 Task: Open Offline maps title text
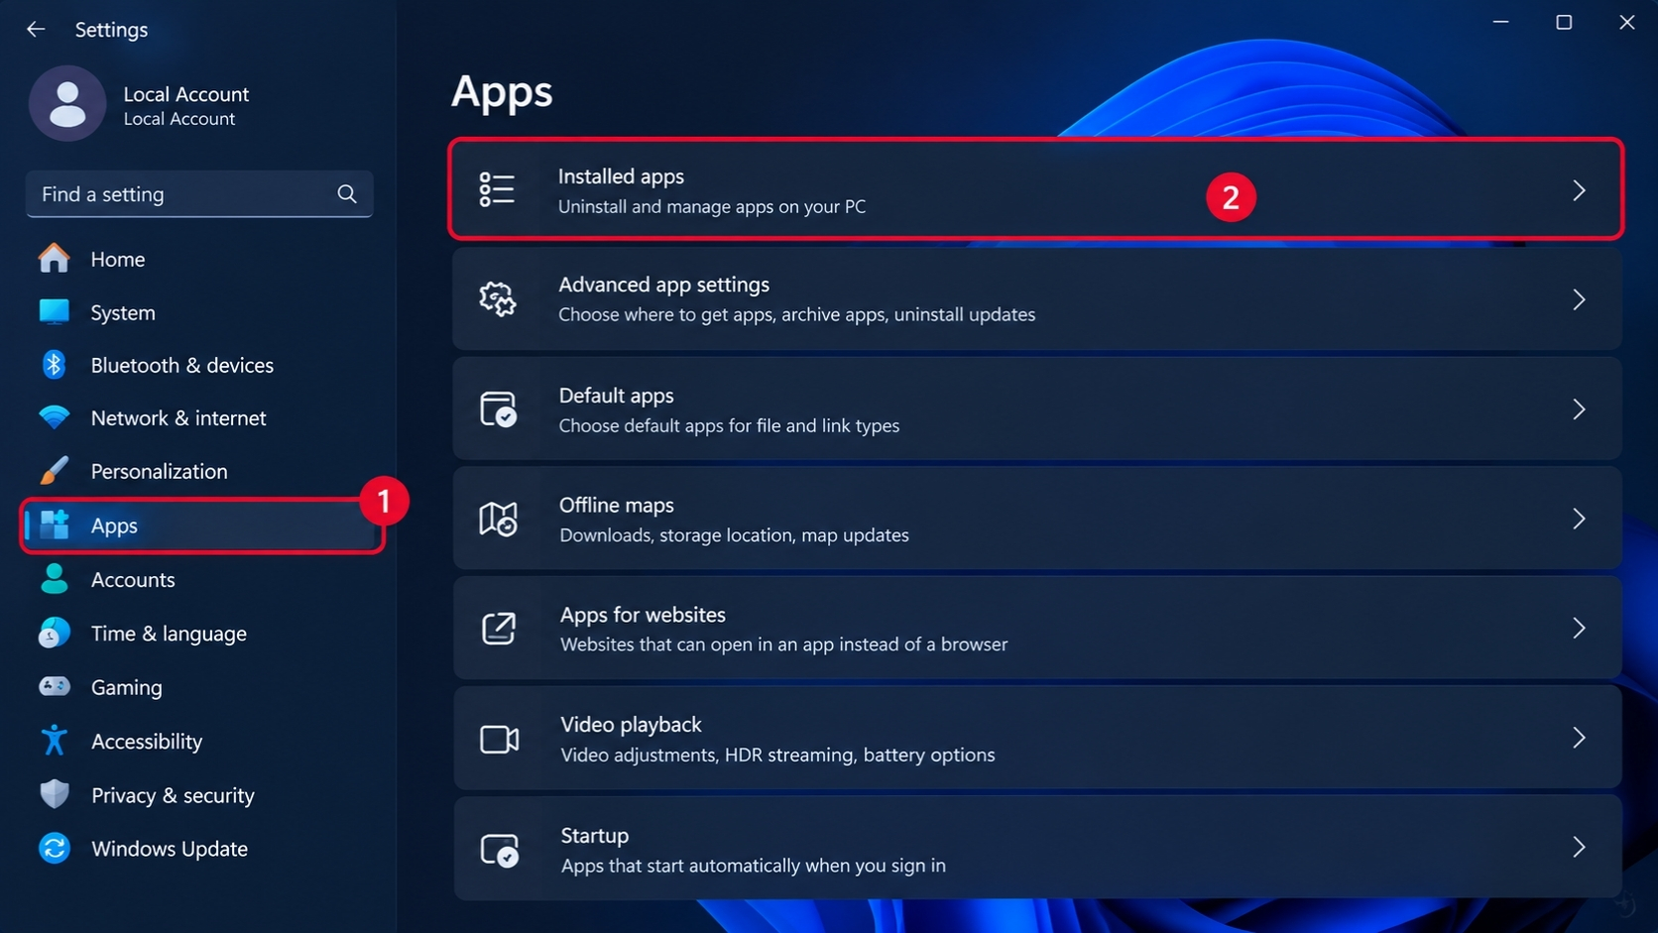[616, 505]
